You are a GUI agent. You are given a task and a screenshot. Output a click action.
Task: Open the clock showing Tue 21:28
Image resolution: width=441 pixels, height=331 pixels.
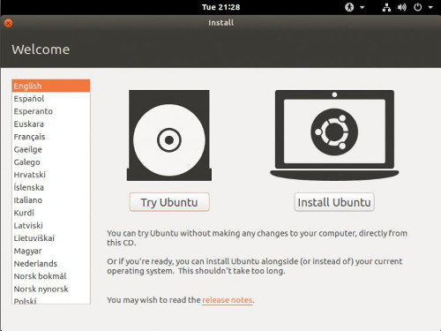pyautogui.click(x=220, y=7)
